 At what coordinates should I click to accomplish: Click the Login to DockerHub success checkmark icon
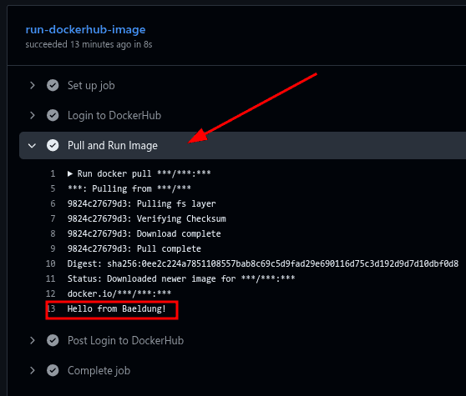coord(53,115)
